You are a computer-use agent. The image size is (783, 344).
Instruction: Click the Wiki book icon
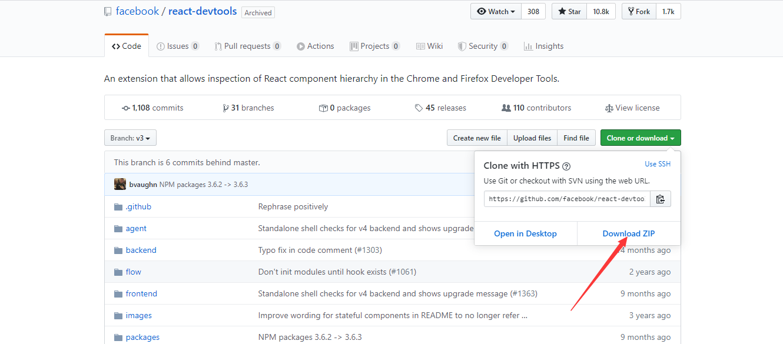[x=420, y=46]
